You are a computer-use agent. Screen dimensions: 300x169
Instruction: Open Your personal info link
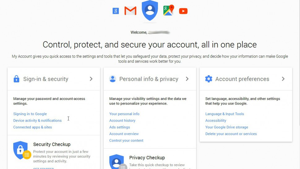tap(124, 114)
